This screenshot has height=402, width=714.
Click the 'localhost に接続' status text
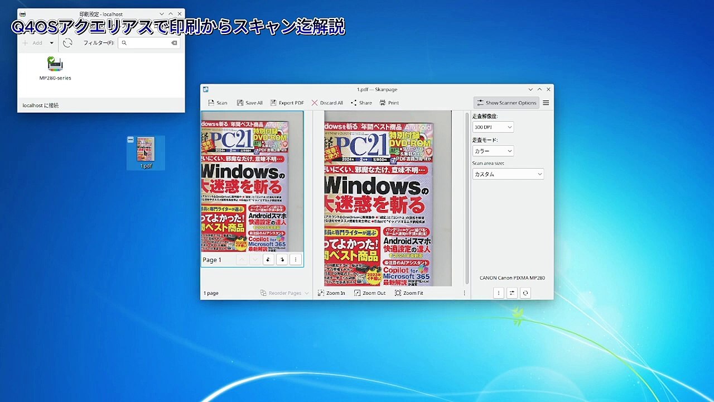[x=41, y=106]
